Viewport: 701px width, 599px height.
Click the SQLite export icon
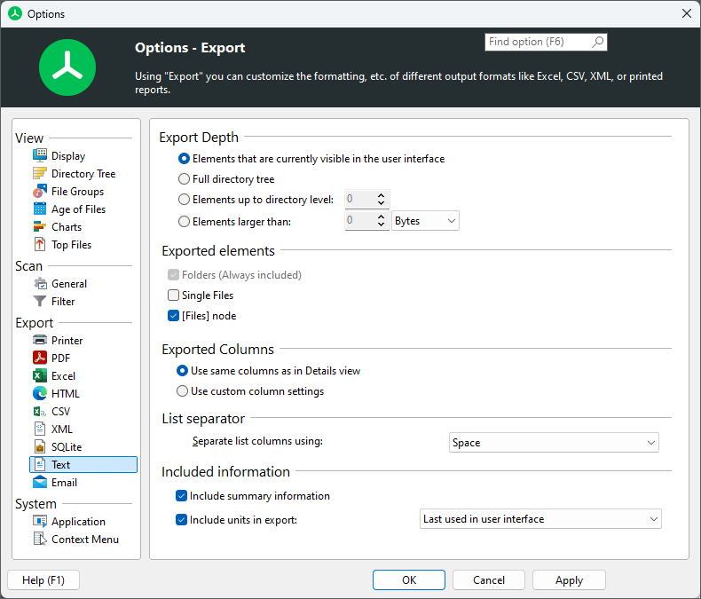coord(40,447)
